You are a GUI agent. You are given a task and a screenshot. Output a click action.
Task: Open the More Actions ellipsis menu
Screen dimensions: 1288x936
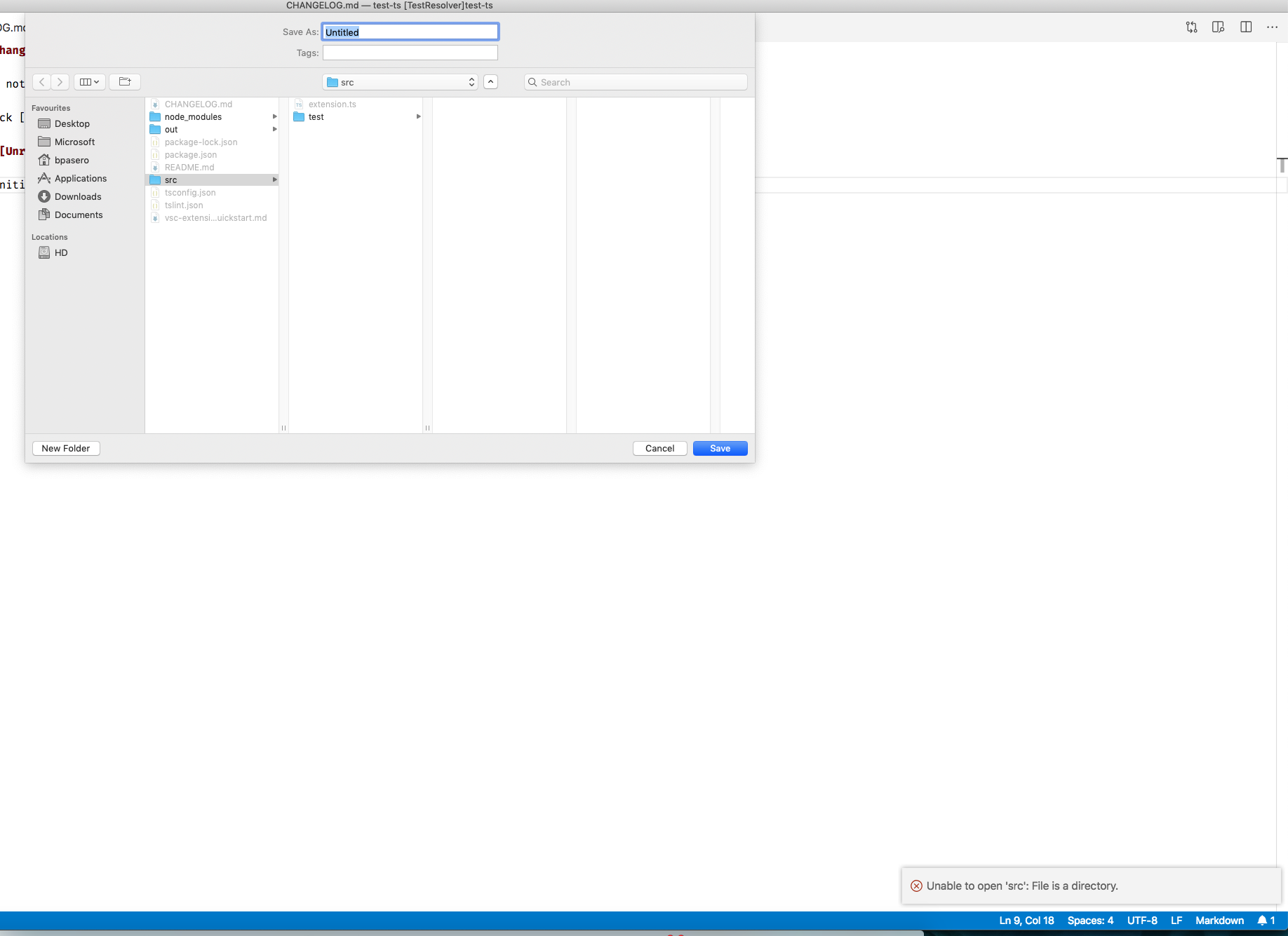tap(1273, 27)
